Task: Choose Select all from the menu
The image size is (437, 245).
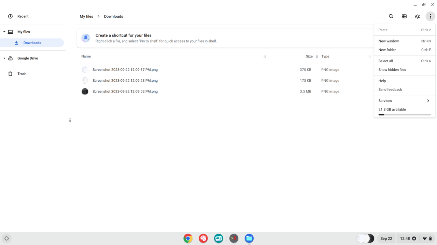Action: tap(385, 61)
